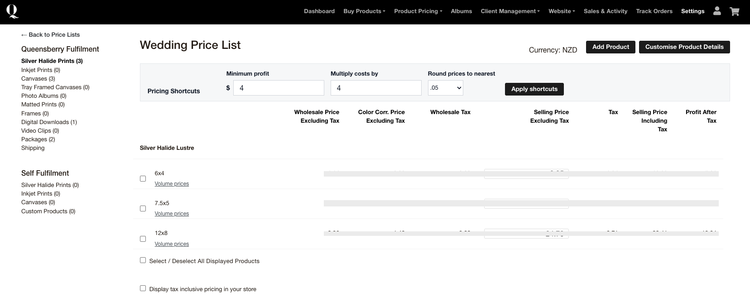Image resolution: width=750 pixels, height=302 pixels.
Task: Expand the Buy Products menu
Action: point(364,11)
